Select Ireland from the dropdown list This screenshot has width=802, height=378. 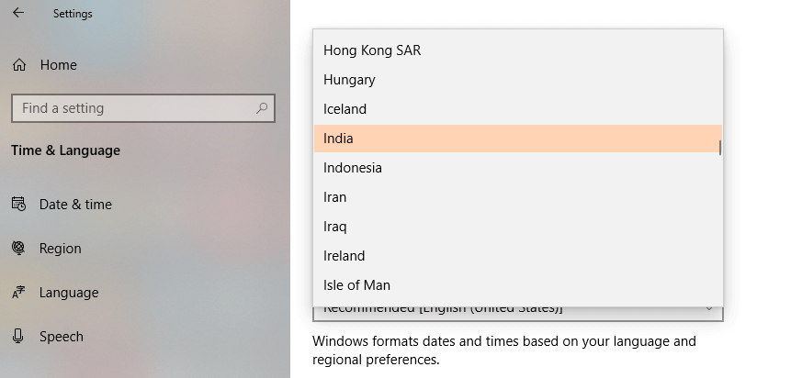pos(517,256)
